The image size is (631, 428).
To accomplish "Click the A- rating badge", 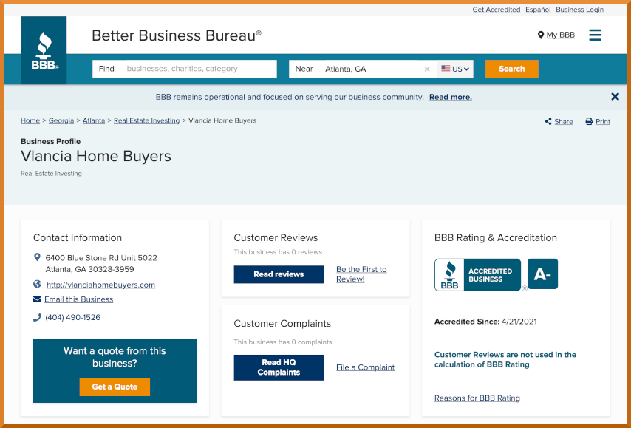I will (x=542, y=274).
